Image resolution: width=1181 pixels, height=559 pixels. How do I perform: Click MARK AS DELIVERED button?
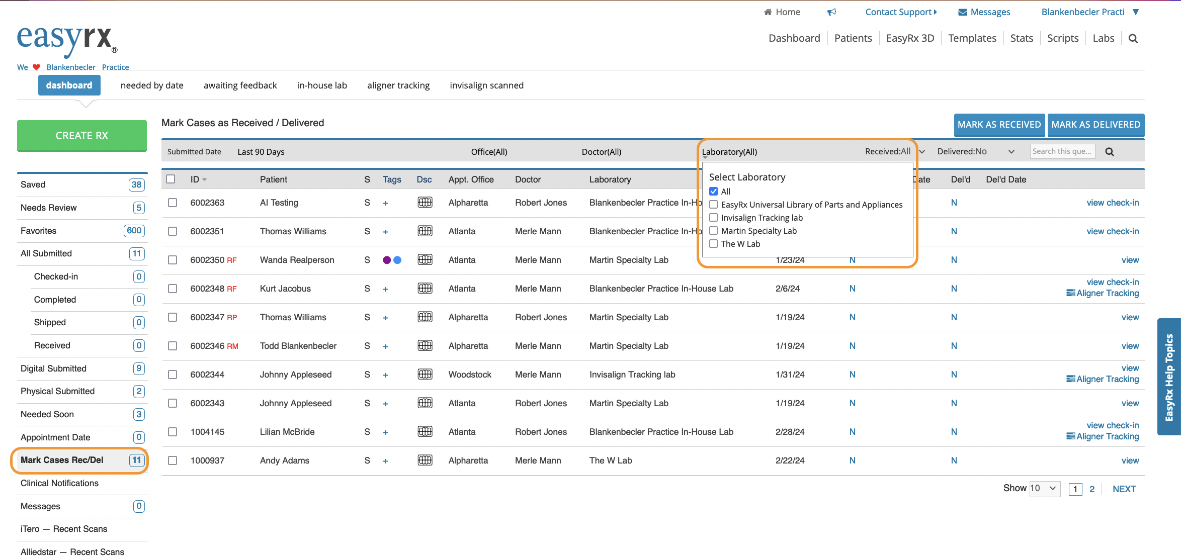point(1096,125)
